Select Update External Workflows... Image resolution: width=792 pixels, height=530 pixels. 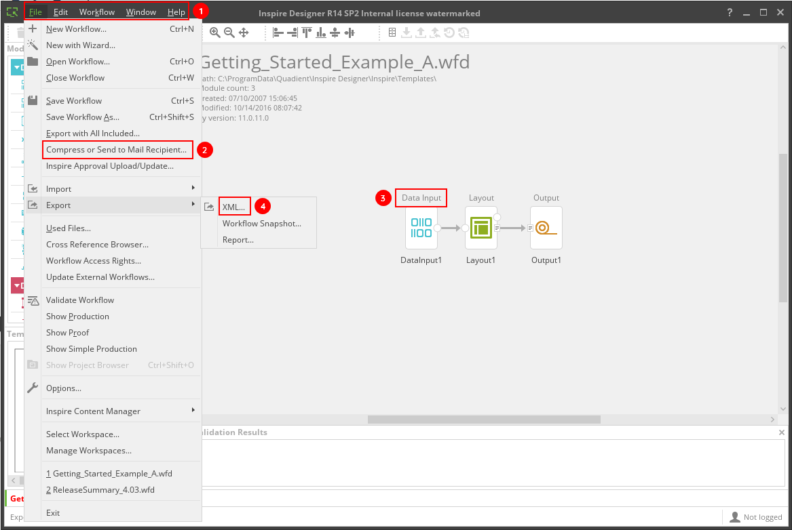pos(113,277)
